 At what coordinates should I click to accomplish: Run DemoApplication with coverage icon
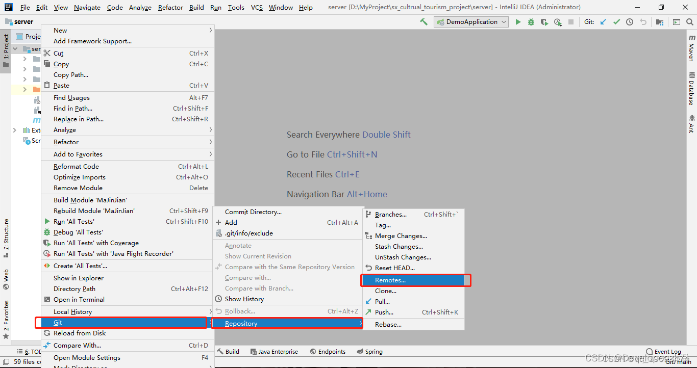(544, 22)
